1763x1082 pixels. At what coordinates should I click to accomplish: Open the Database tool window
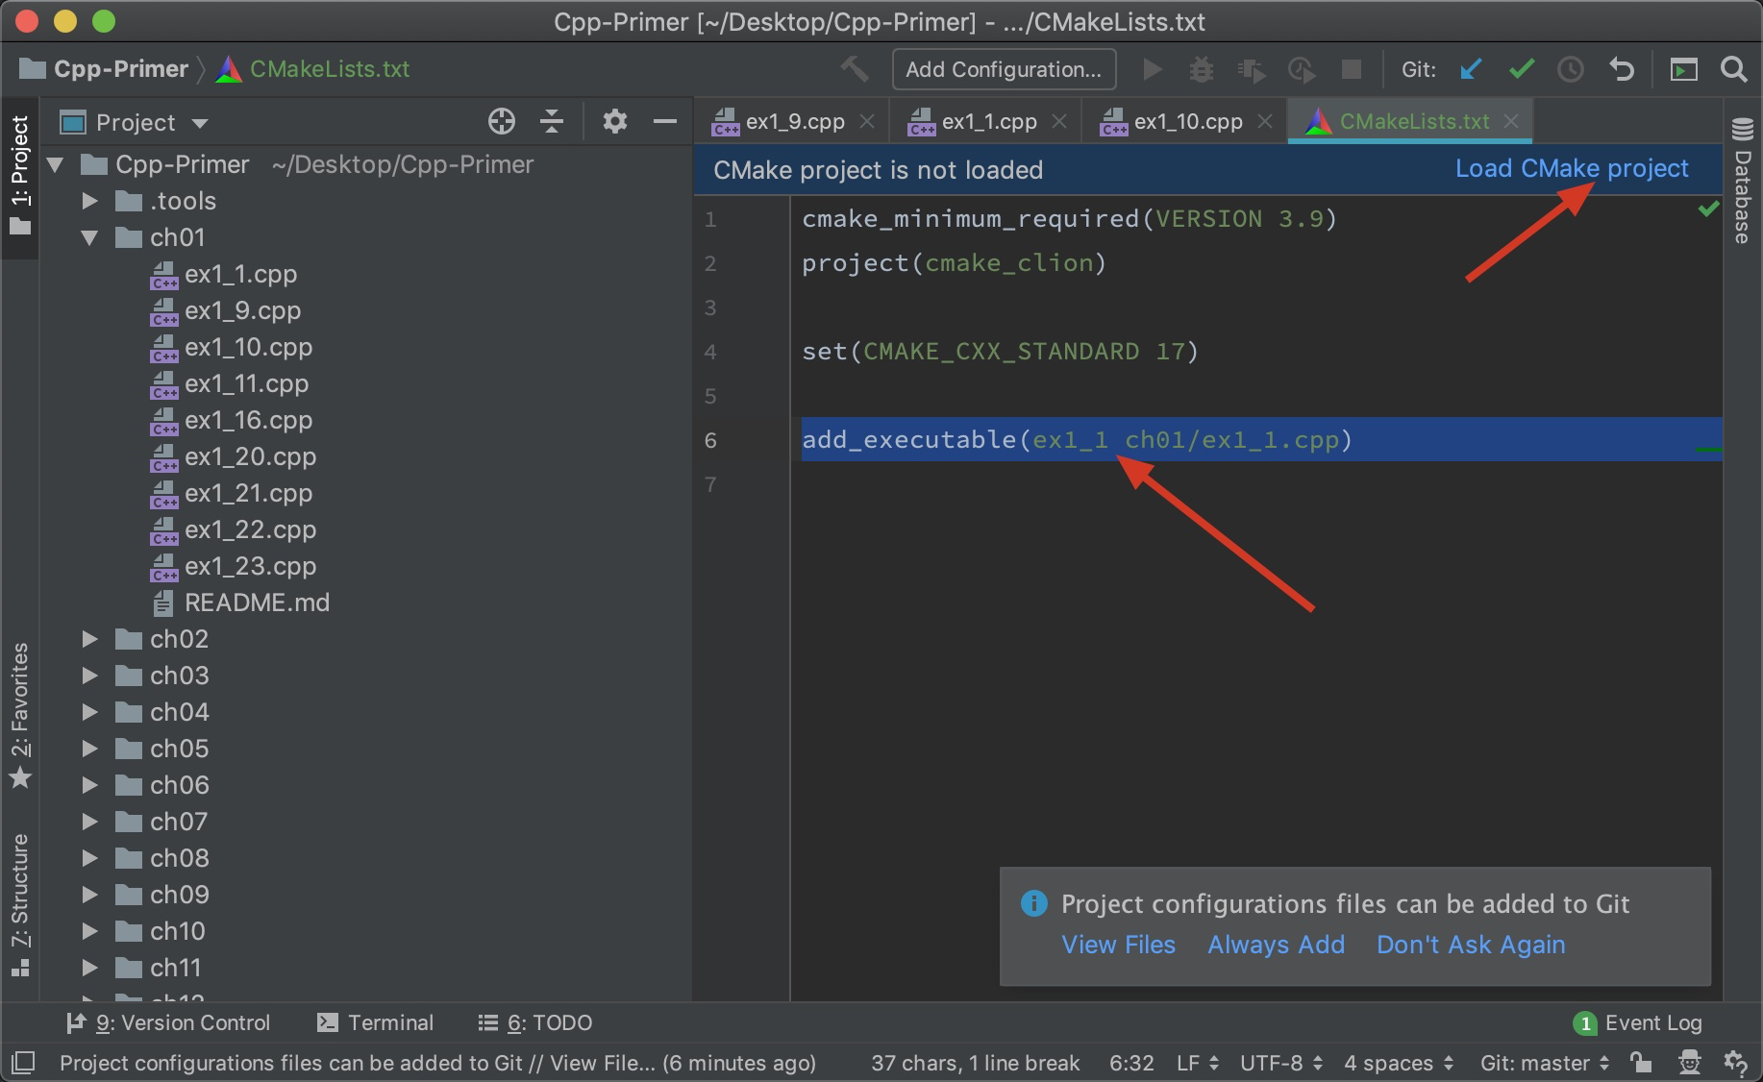coord(1743,181)
